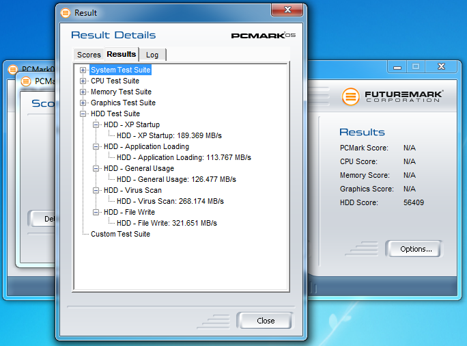Select the HDD - Virus Scan parent row
The height and width of the screenshot is (346, 467).
tap(132, 190)
